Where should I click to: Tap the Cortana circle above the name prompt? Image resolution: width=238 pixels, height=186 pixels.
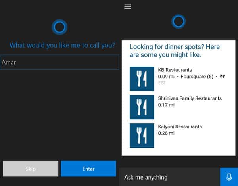(x=59, y=27)
